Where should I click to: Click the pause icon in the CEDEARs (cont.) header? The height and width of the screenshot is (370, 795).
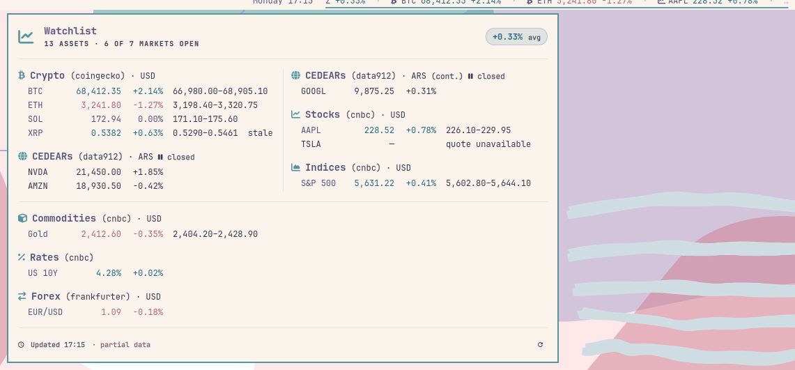[470, 76]
